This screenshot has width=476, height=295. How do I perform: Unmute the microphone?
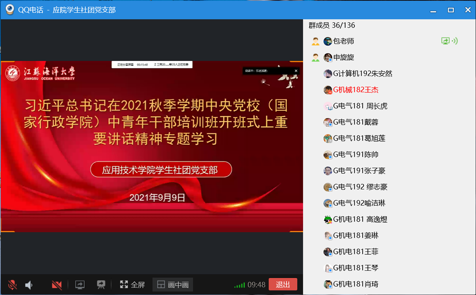(13, 285)
